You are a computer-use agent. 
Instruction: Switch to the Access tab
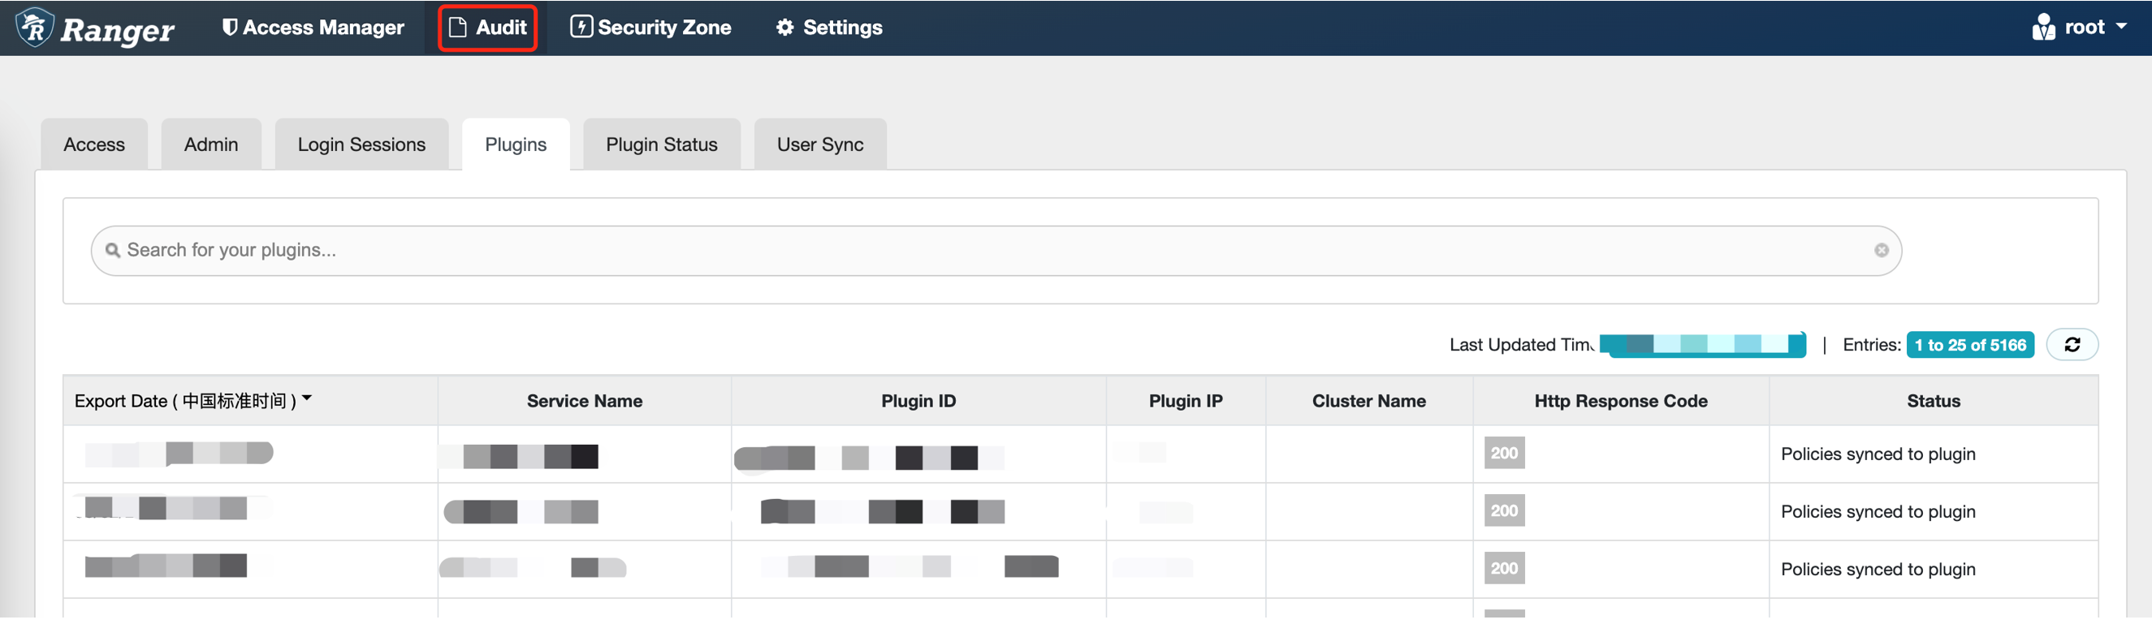coord(94,144)
